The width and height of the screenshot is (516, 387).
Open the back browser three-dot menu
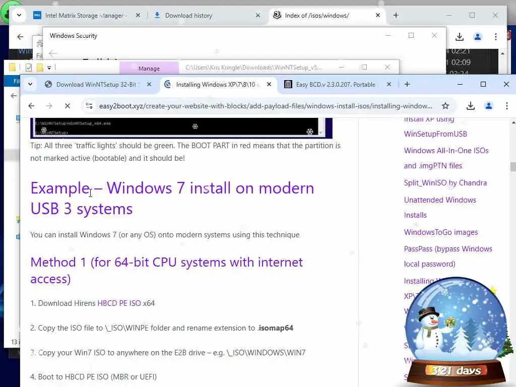pos(496,37)
